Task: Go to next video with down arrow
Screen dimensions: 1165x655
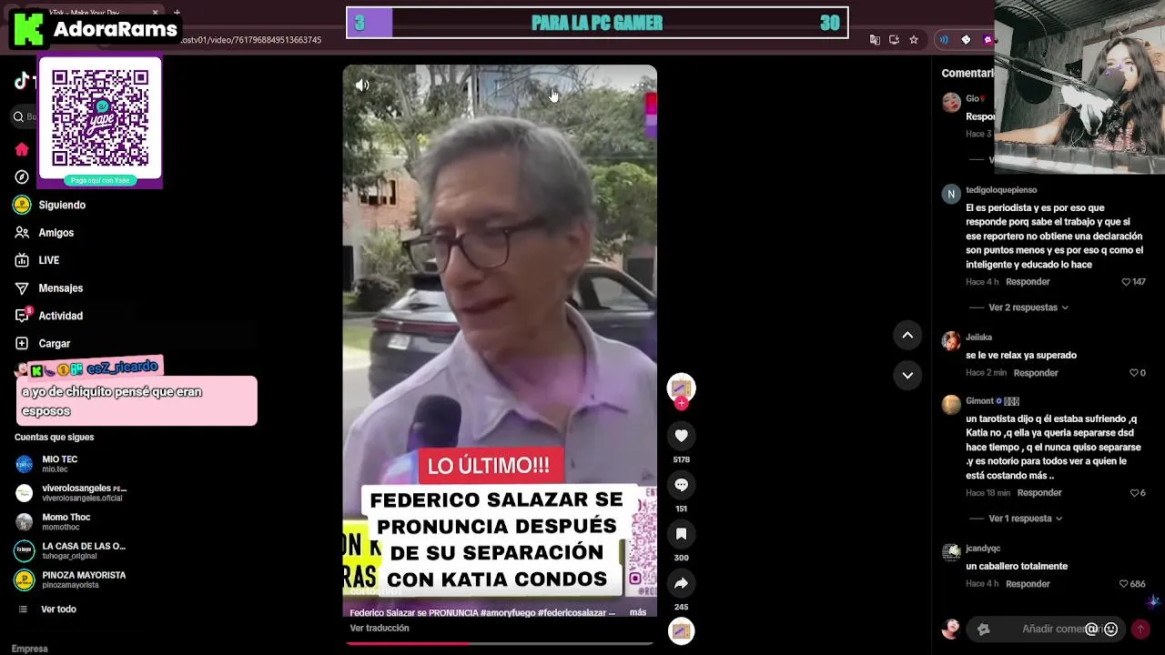Action: 907,375
